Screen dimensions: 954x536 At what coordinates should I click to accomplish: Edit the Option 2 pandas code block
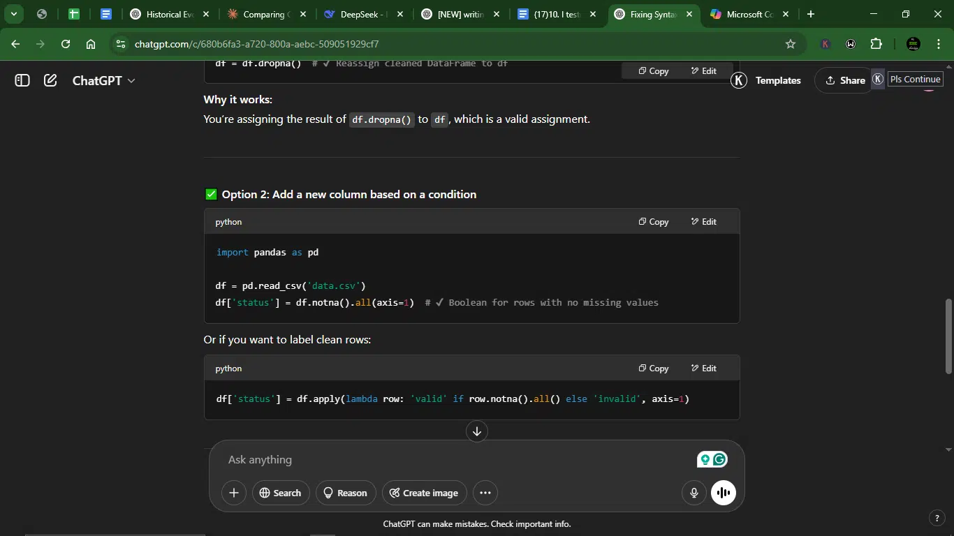pos(704,221)
